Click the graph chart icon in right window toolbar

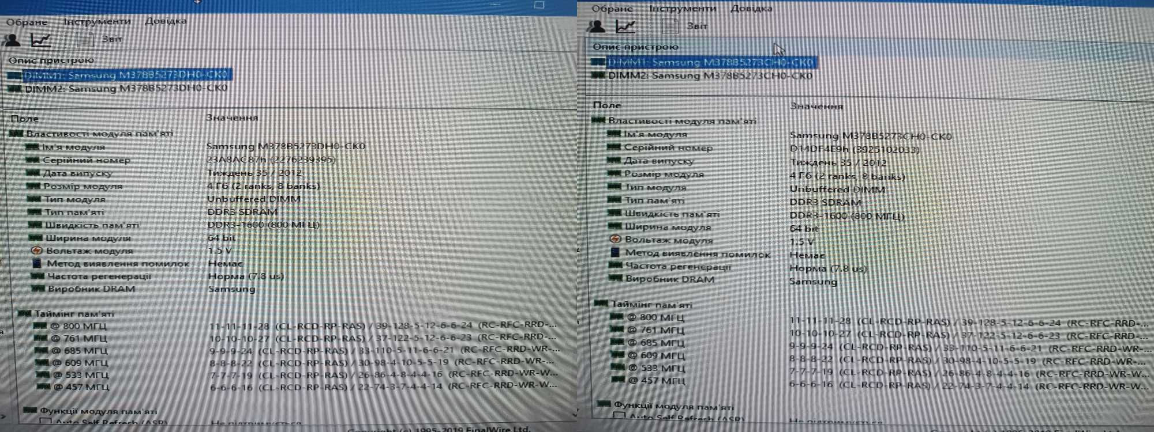click(625, 26)
